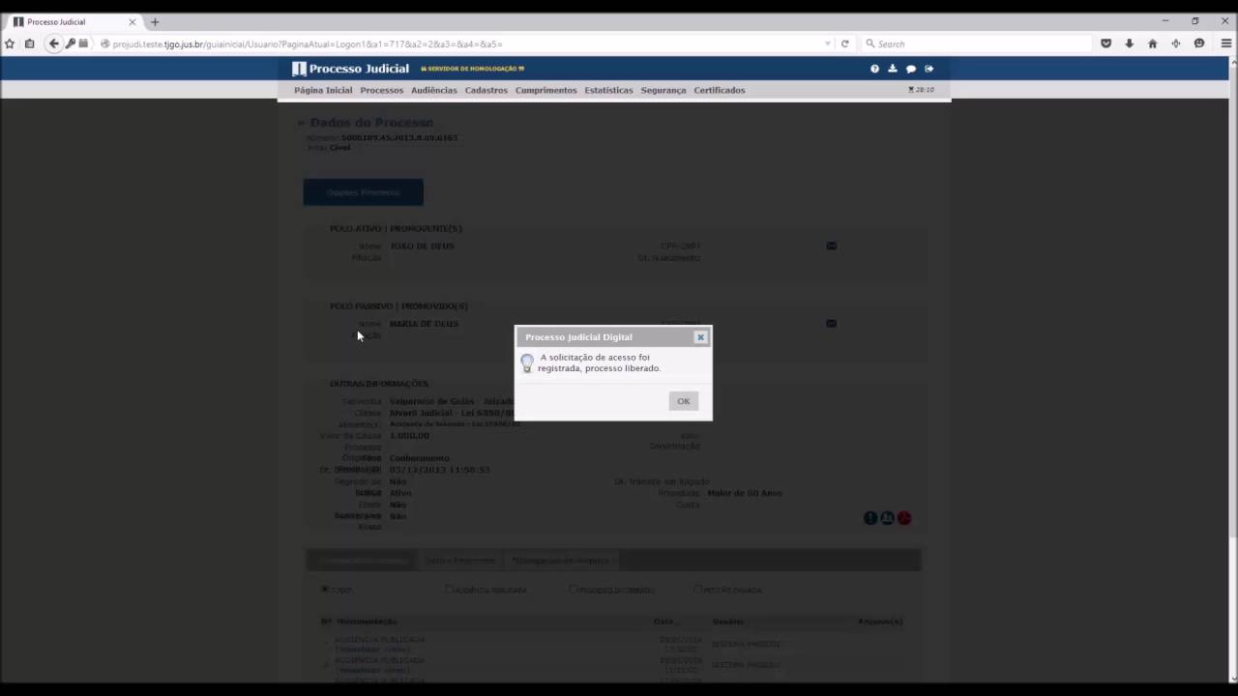Viewport: 1238px width, 696px height.
Task: Click the crosshair icon in browser toolbar
Action: 1175,43
